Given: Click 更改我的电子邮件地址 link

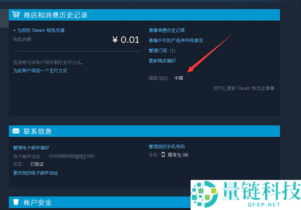Looking at the screenshot, I should coord(36,172).
